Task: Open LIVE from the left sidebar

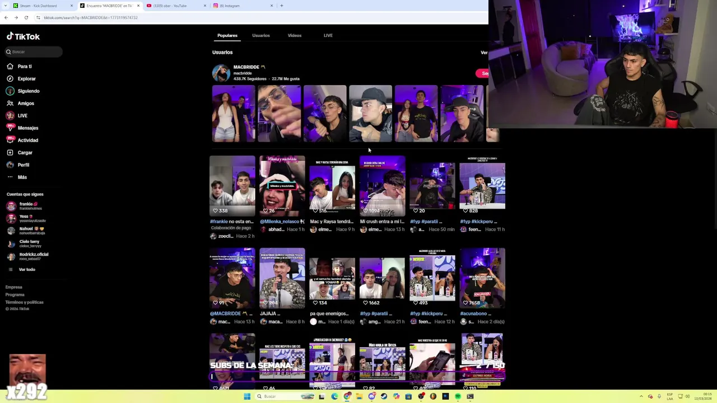Action: (x=17, y=115)
